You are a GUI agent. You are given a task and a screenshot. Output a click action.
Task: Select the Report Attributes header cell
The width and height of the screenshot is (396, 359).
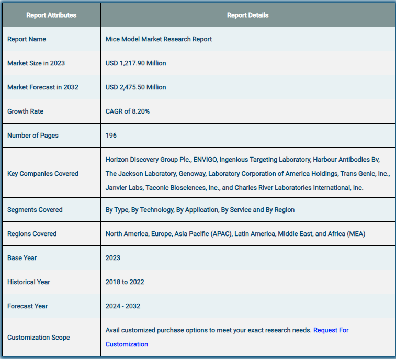click(51, 15)
